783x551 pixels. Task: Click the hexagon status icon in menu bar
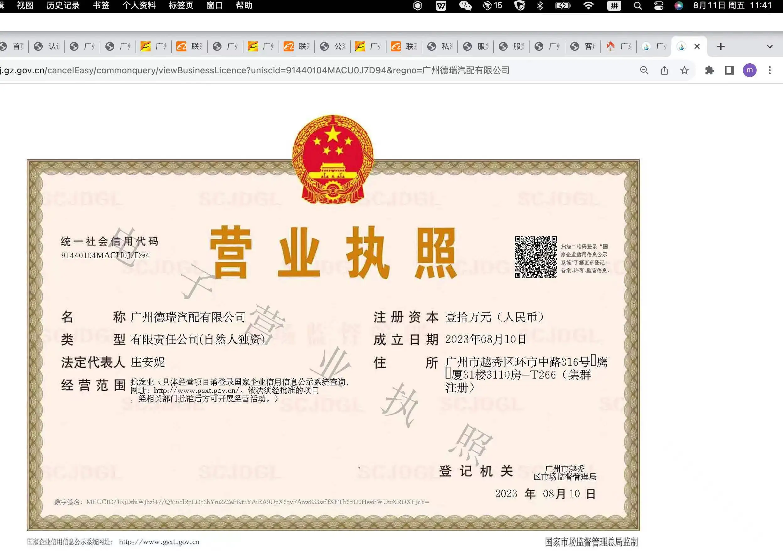click(418, 6)
